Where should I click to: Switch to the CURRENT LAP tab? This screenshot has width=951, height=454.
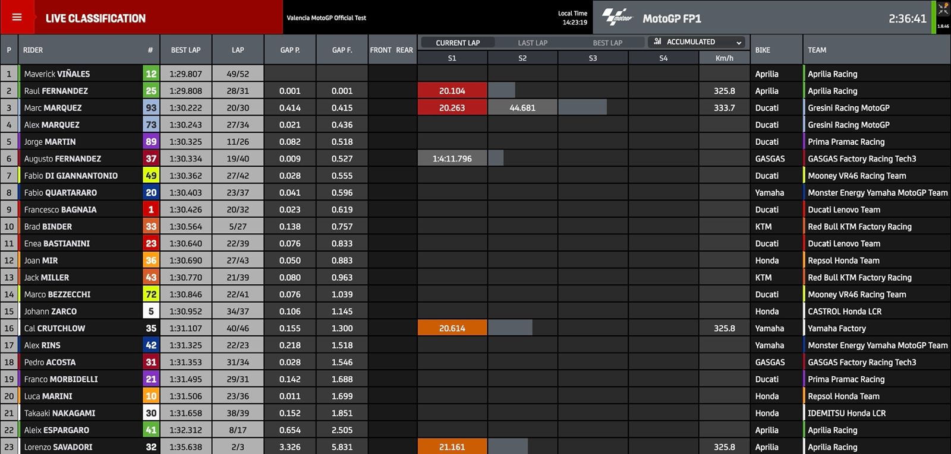click(x=458, y=43)
